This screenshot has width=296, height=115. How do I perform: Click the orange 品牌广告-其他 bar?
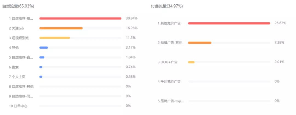click(200, 43)
